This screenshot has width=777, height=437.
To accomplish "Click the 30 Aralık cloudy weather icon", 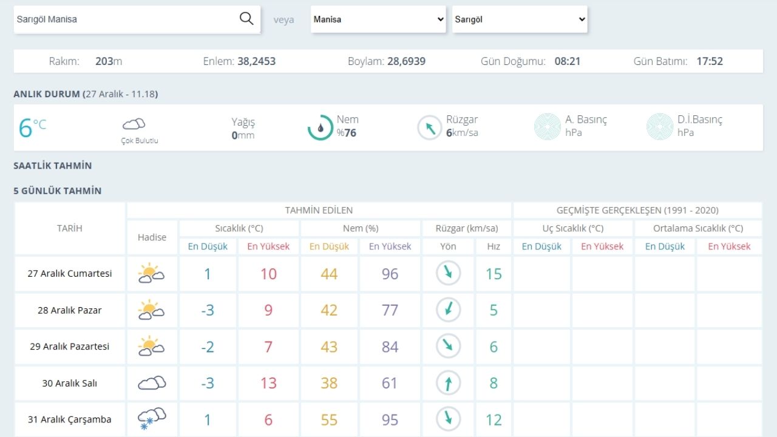I will tap(151, 383).
